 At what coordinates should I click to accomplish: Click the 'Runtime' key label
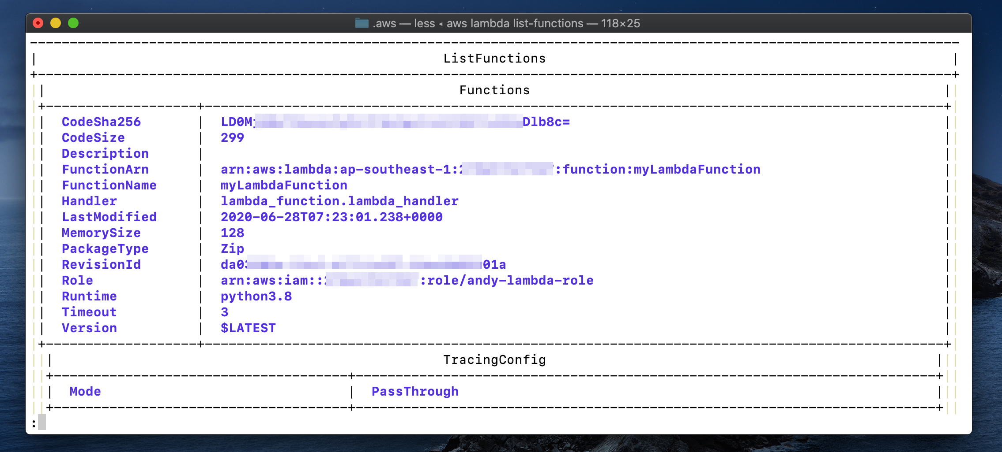click(89, 296)
